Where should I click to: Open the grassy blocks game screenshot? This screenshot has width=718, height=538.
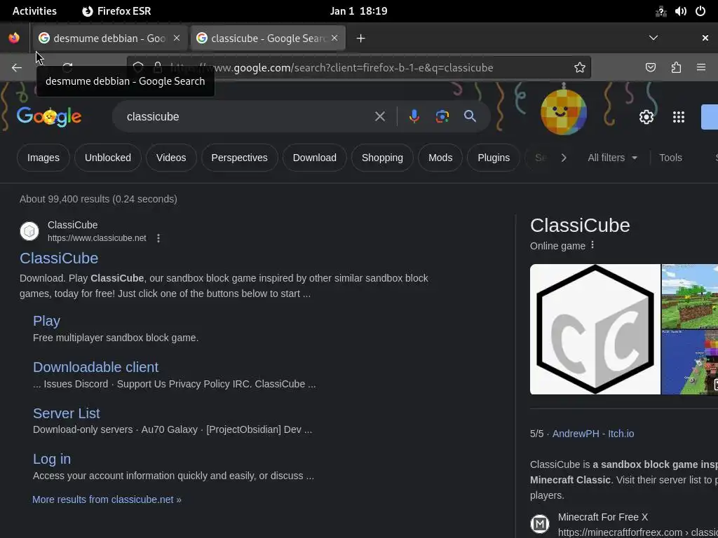[x=690, y=296]
